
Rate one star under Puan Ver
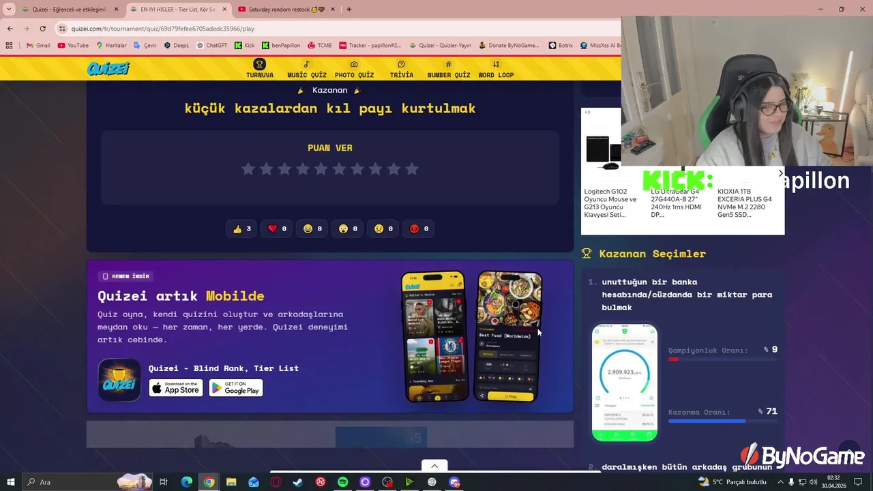coord(248,169)
